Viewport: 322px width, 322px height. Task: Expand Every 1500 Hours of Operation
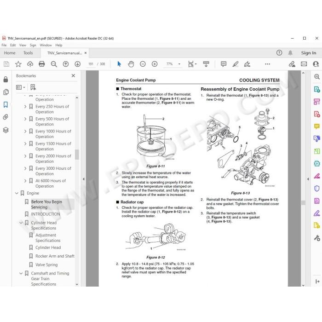click(x=25, y=144)
